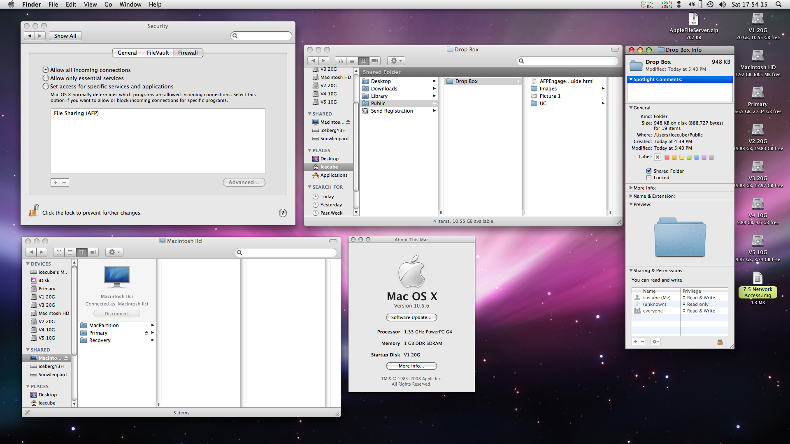Switch Drop Box window to list view
This screenshot has width=790, height=444.
point(352,61)
